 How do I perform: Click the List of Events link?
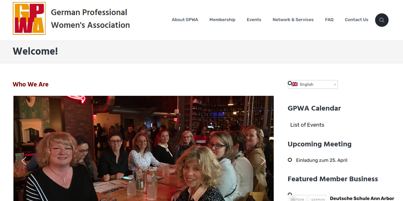click(307, 125)
